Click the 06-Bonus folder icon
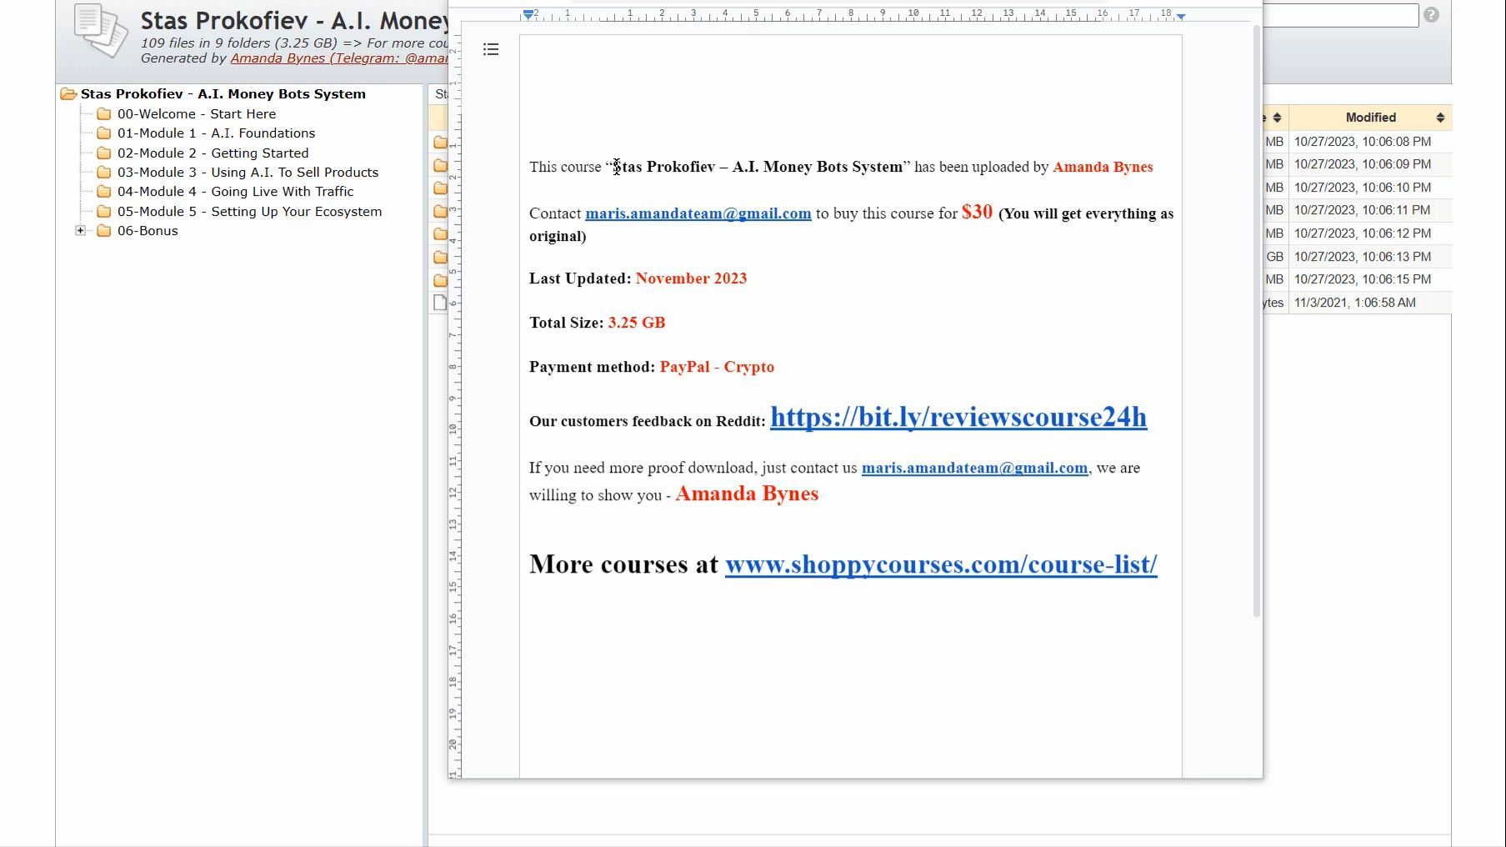 (x=104, y=231)
